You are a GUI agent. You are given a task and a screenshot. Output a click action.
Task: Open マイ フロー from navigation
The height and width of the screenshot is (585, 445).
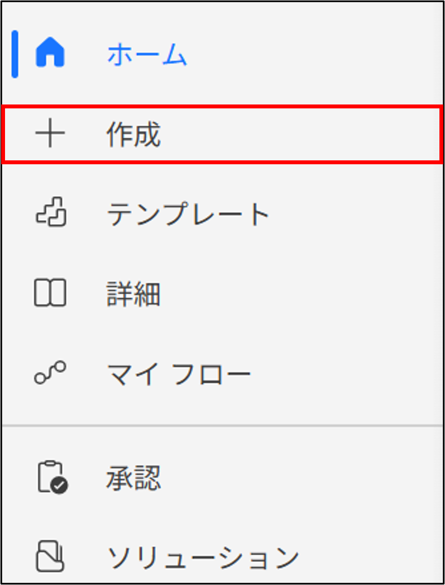point(179,374)
